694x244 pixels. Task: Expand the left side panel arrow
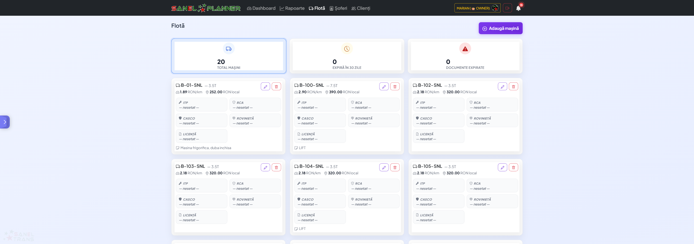pos(5,122)
